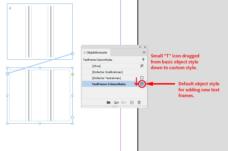This screenshot has width=228, height=151.
Task: Select the bottom-left handle of the lower frame
Action: coord(7,123)
